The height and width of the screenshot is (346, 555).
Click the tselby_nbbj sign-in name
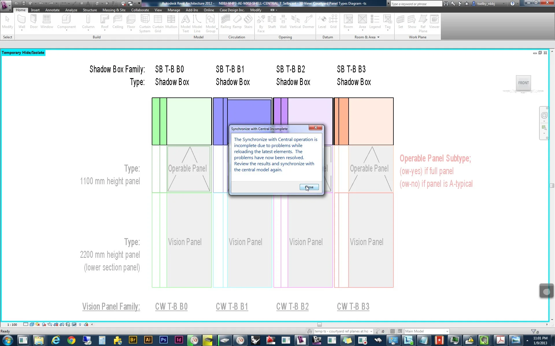[486, 4]
